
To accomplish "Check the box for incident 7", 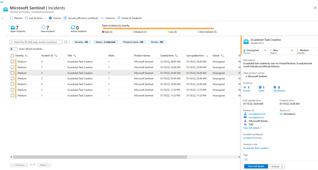I will 12,67.
